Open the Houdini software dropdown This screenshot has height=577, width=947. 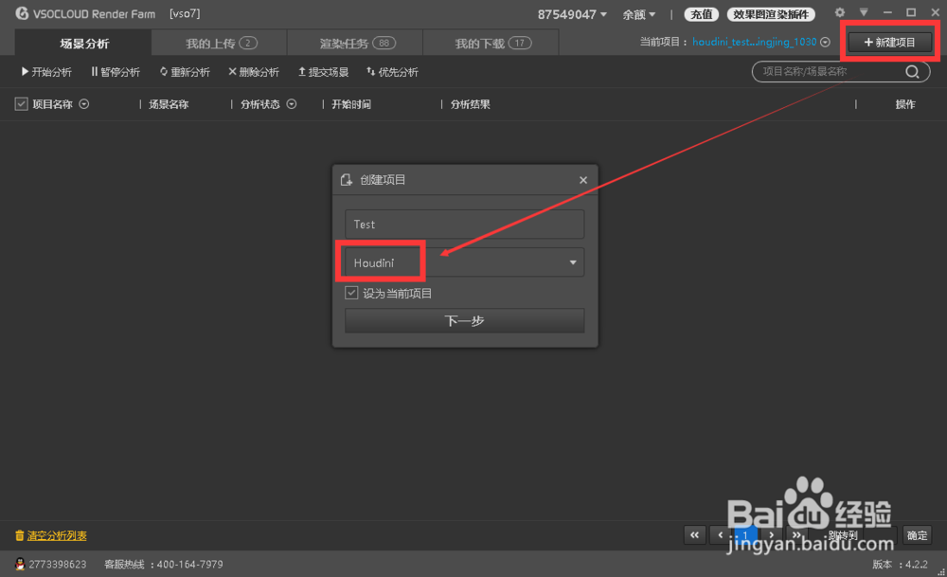pos(464,262)
